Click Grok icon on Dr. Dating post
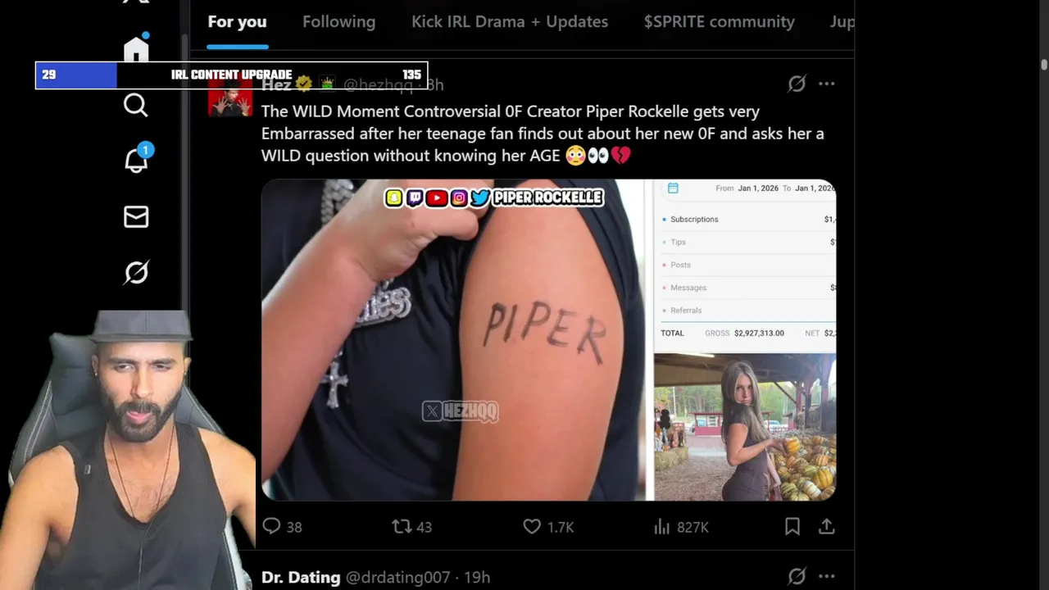The image size is (1049, 590). (797, 577)
